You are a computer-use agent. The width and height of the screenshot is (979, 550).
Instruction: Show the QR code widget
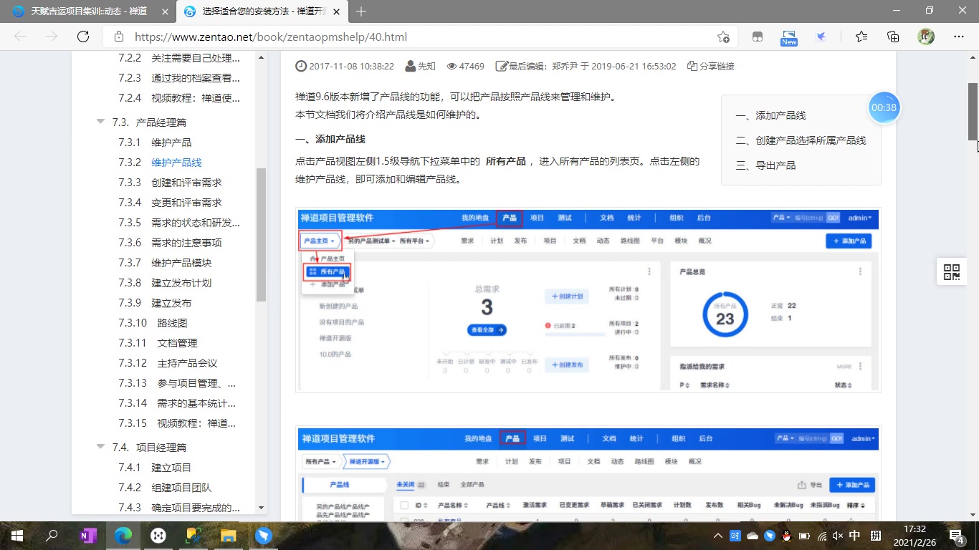[952, 272]
